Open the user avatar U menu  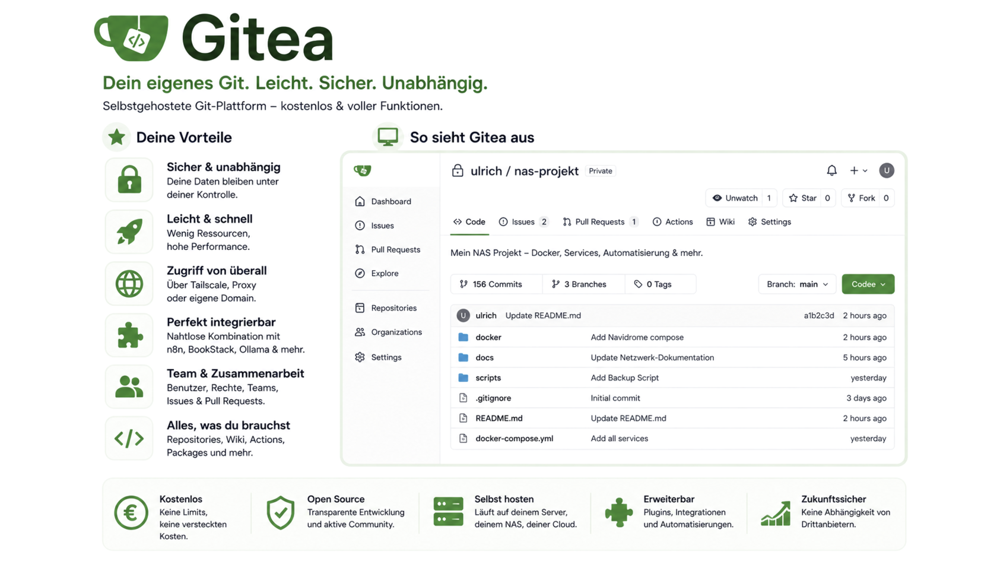pos(886,171)
